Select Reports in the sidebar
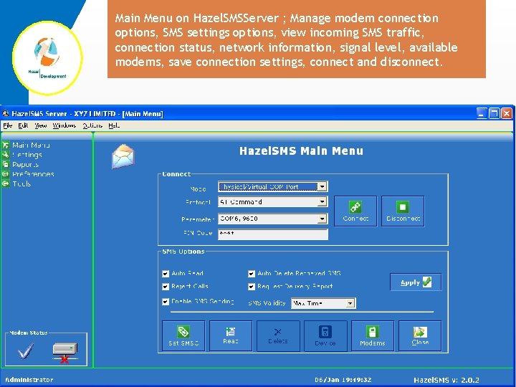Image resolution: width=516 pixels, height=387 pixels. coord(25,164)
